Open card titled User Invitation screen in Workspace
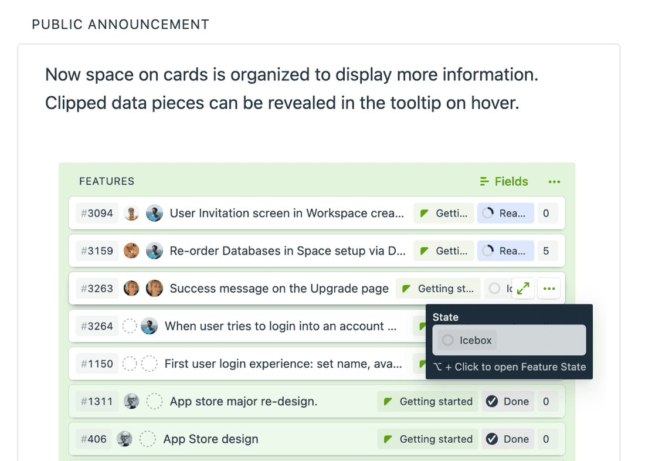Viewport: 645px width, 461px height. pyautogui.click(x=287, y=213)
